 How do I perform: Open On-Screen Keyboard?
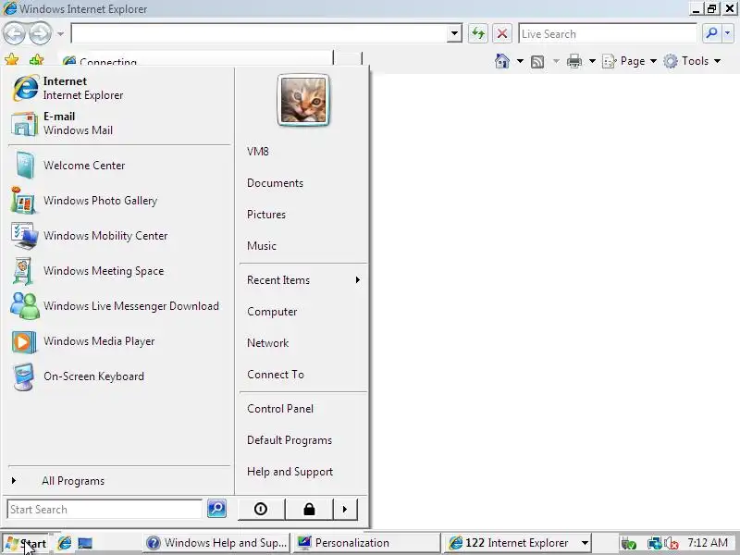point(118,376)
